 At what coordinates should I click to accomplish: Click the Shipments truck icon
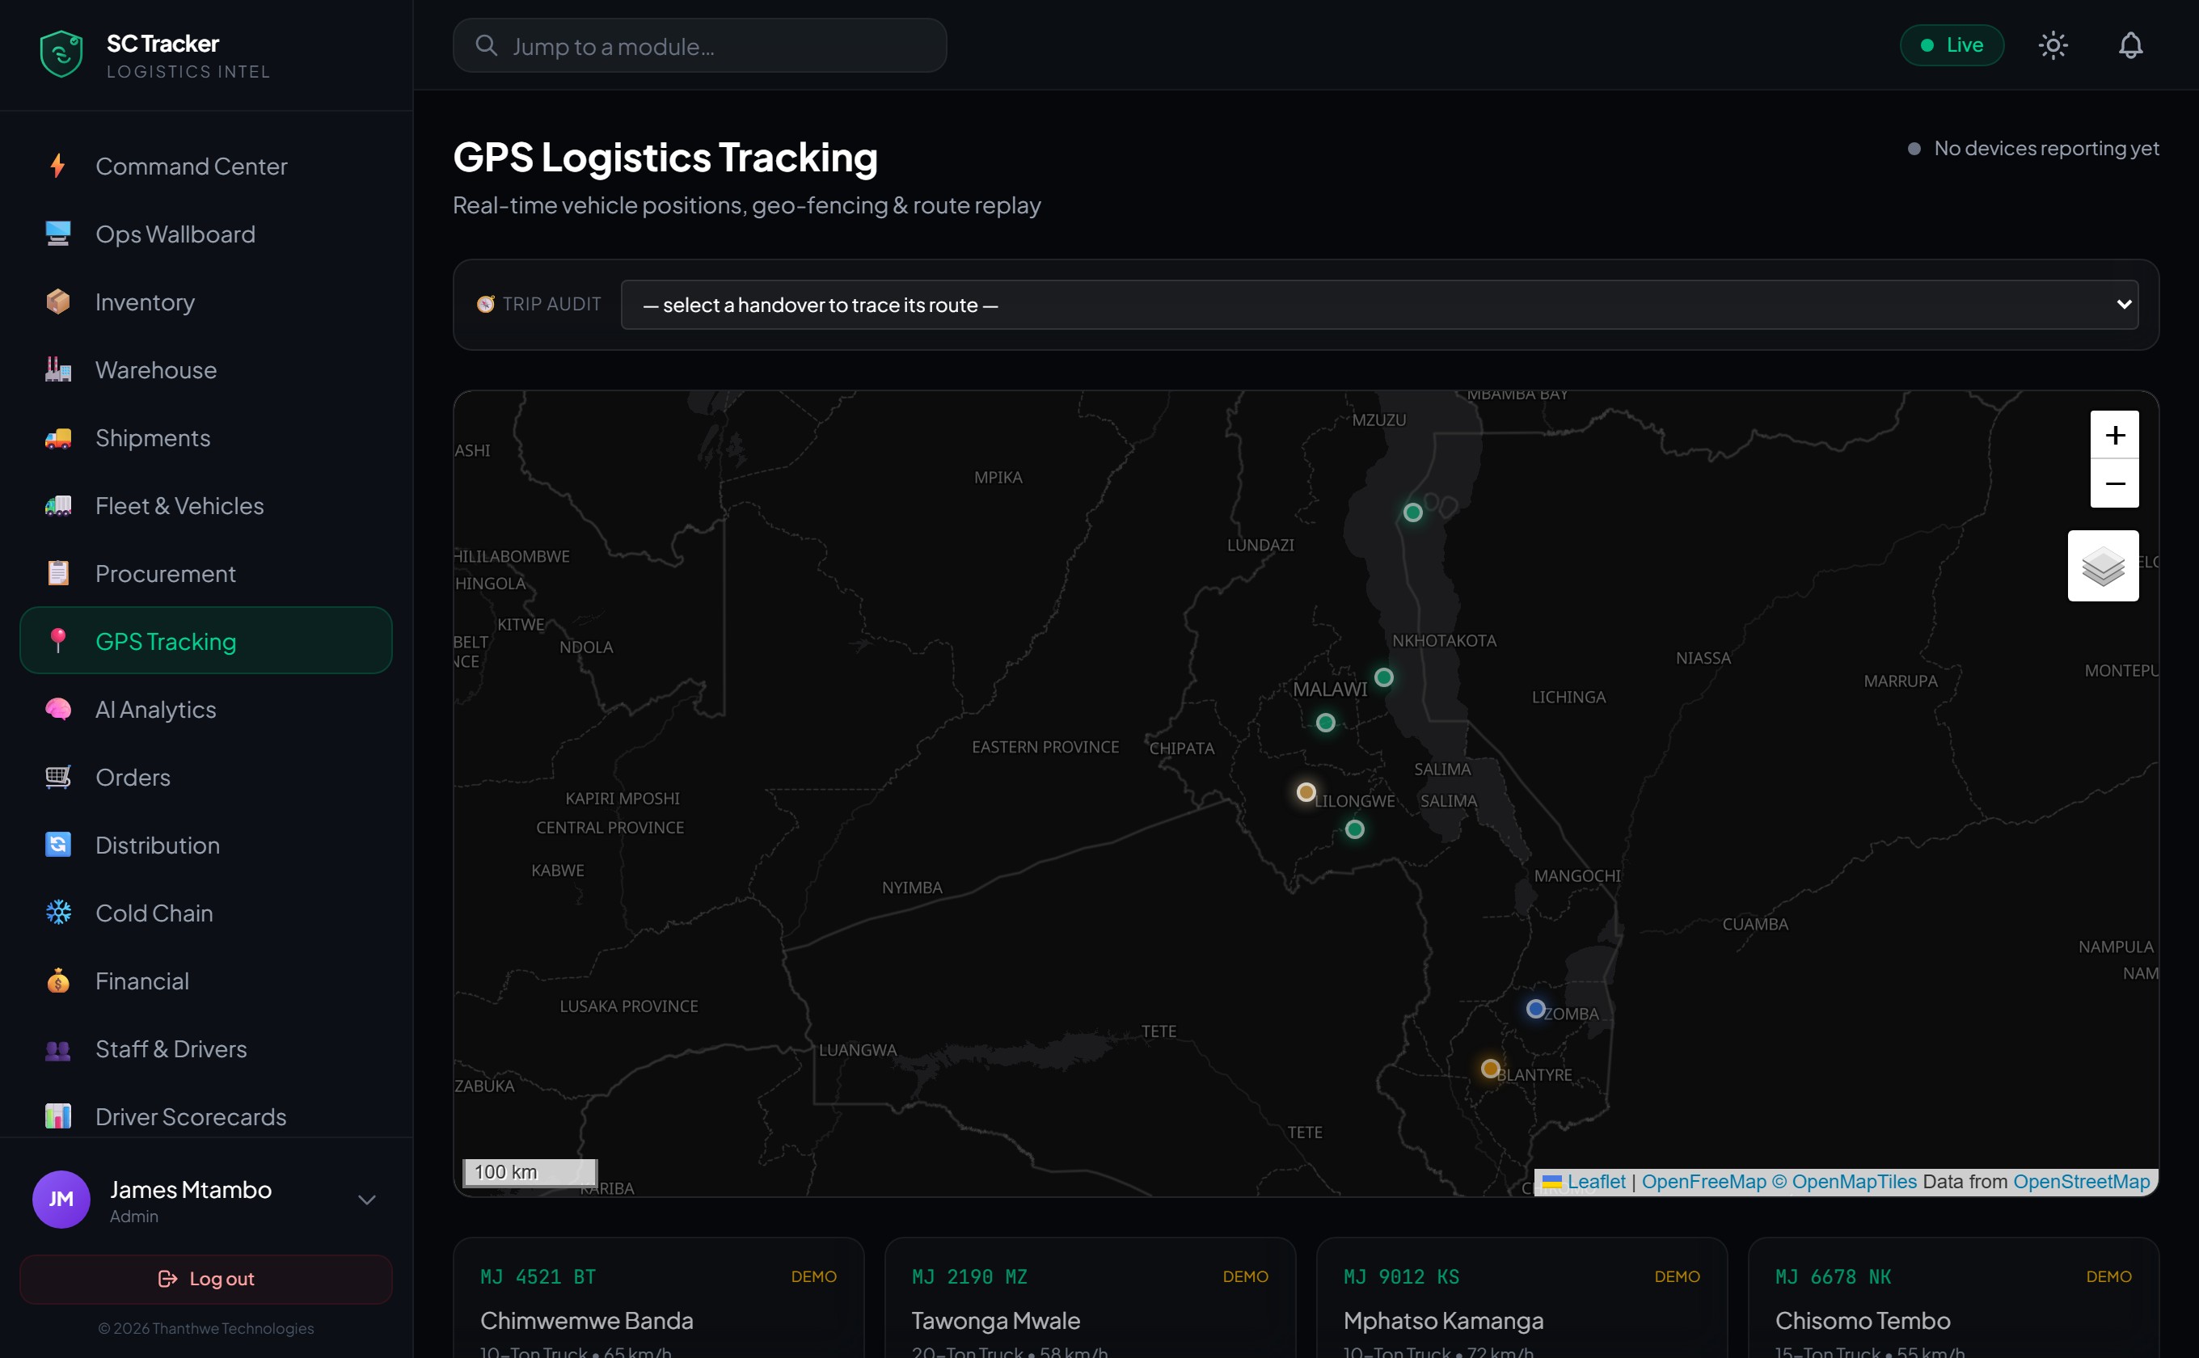pos(57,437)
